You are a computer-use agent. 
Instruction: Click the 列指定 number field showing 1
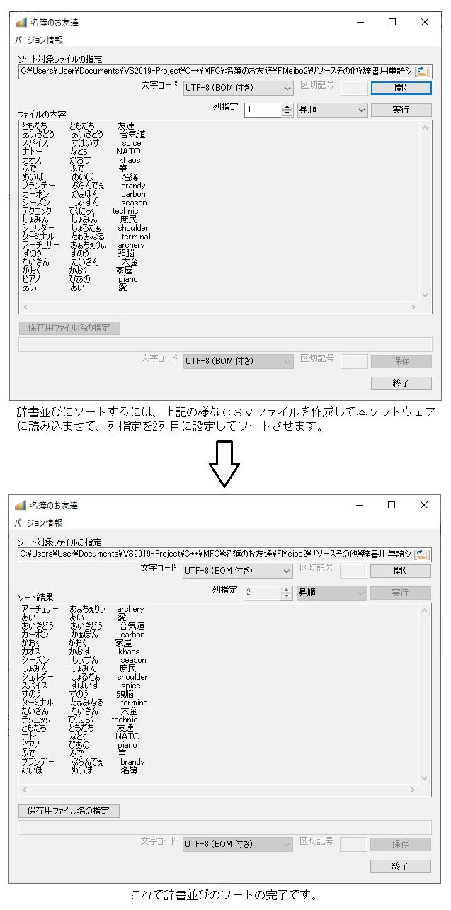[x=263, y=110]
